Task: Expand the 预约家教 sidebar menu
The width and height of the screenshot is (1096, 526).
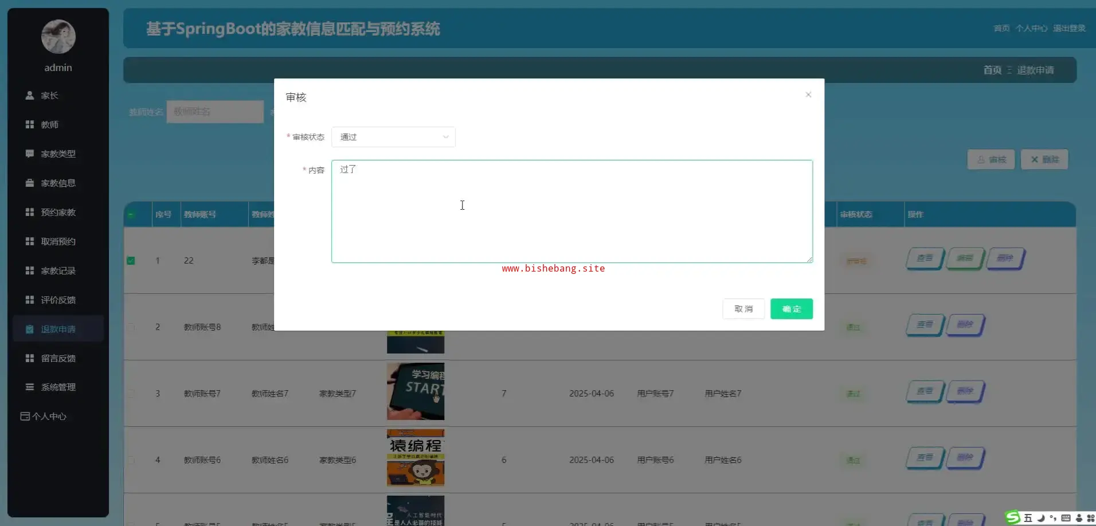Action: pos(58,212)
